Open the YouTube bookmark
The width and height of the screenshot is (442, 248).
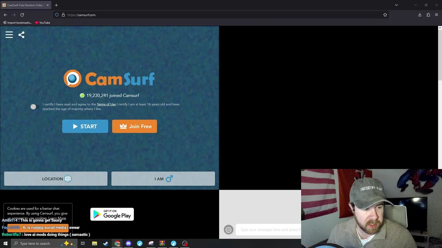[x=42, y=23]
